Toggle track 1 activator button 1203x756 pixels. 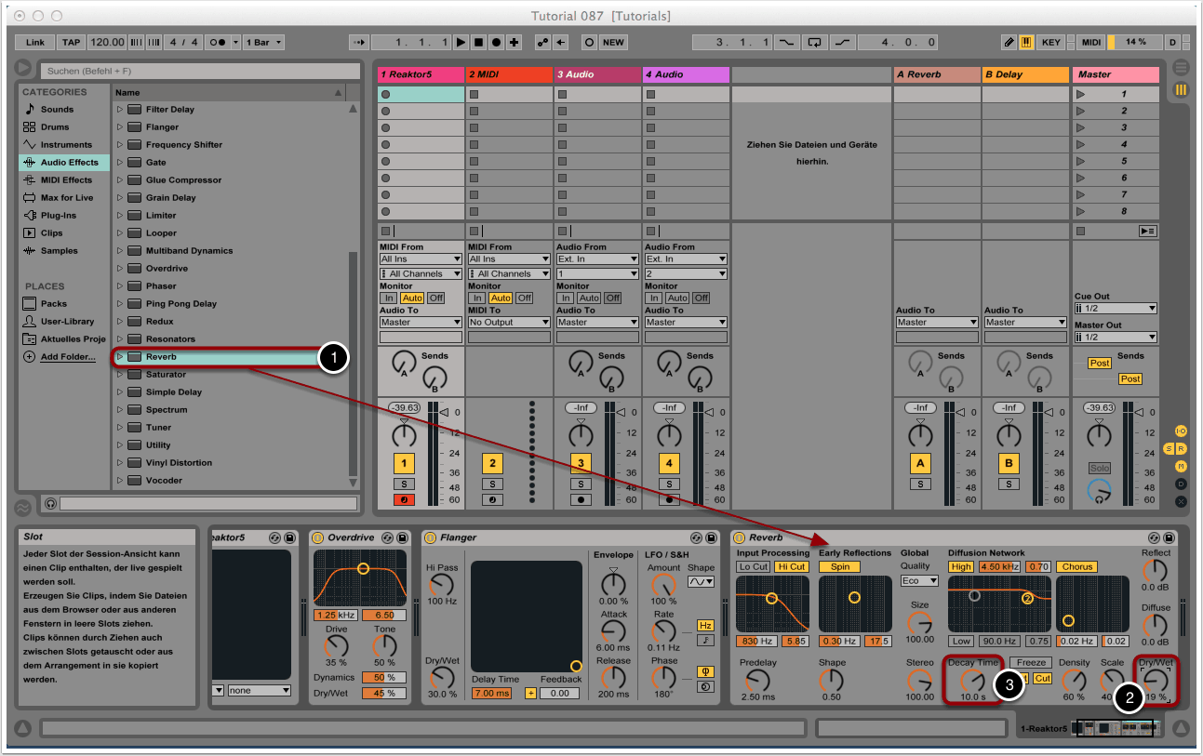[404, 464]
